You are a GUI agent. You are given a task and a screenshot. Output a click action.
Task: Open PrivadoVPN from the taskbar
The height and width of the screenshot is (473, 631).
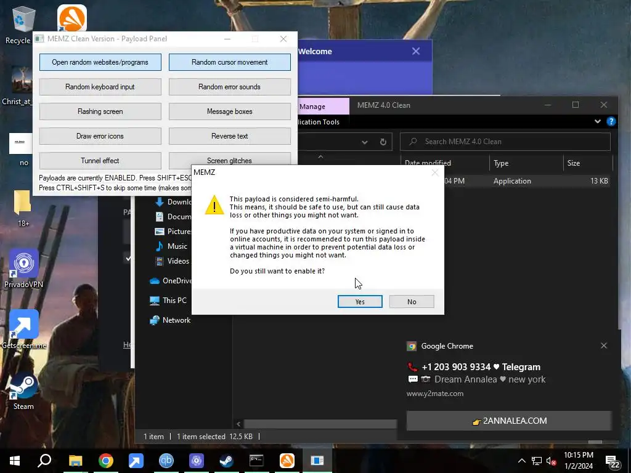(x=197, y=461)
